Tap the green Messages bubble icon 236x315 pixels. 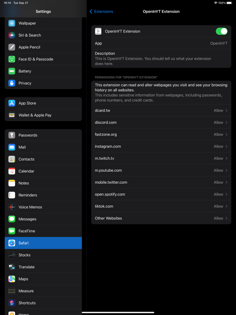point(11,219)
